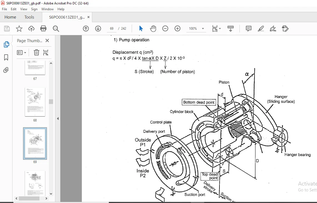Switch to the Tools tab
Image resolution: width=317 pixels, height=203 pixels.
click(29, 17)
